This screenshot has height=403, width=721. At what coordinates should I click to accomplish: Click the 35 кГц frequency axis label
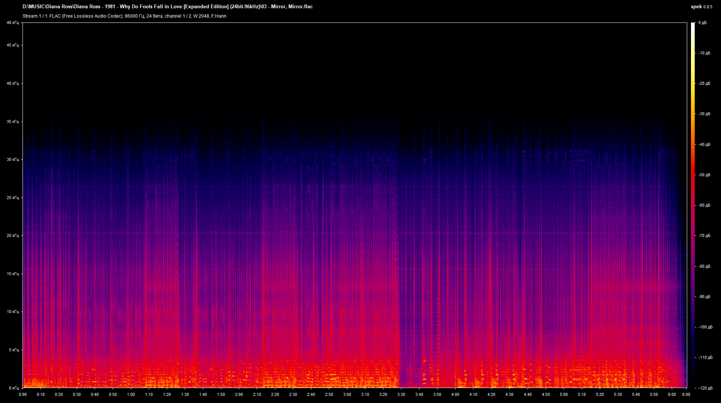12,121
